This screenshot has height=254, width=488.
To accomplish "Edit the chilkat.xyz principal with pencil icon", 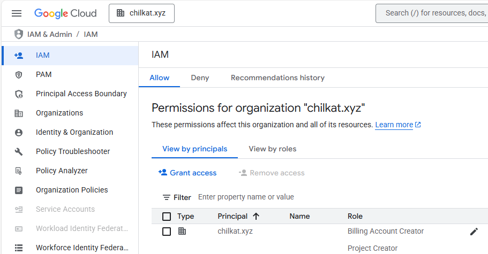I will 474,232.
